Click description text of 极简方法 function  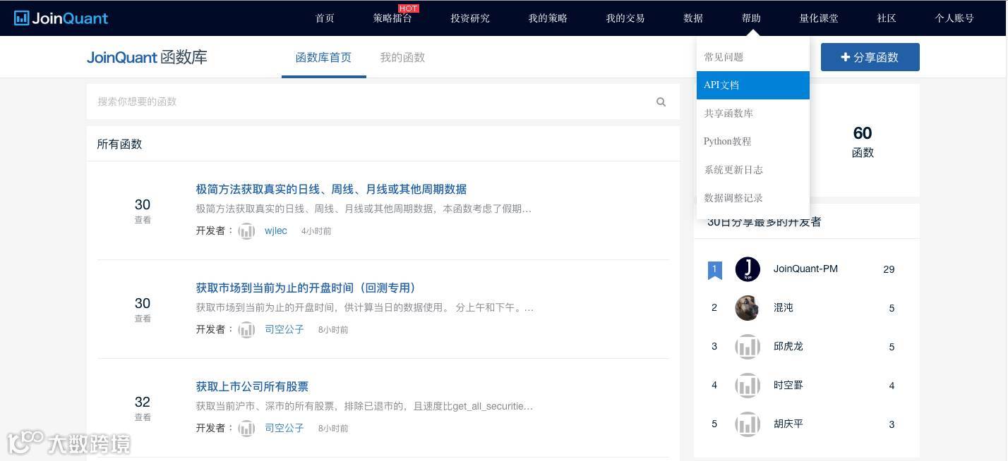pyautogui.click(x=364, y=209)
